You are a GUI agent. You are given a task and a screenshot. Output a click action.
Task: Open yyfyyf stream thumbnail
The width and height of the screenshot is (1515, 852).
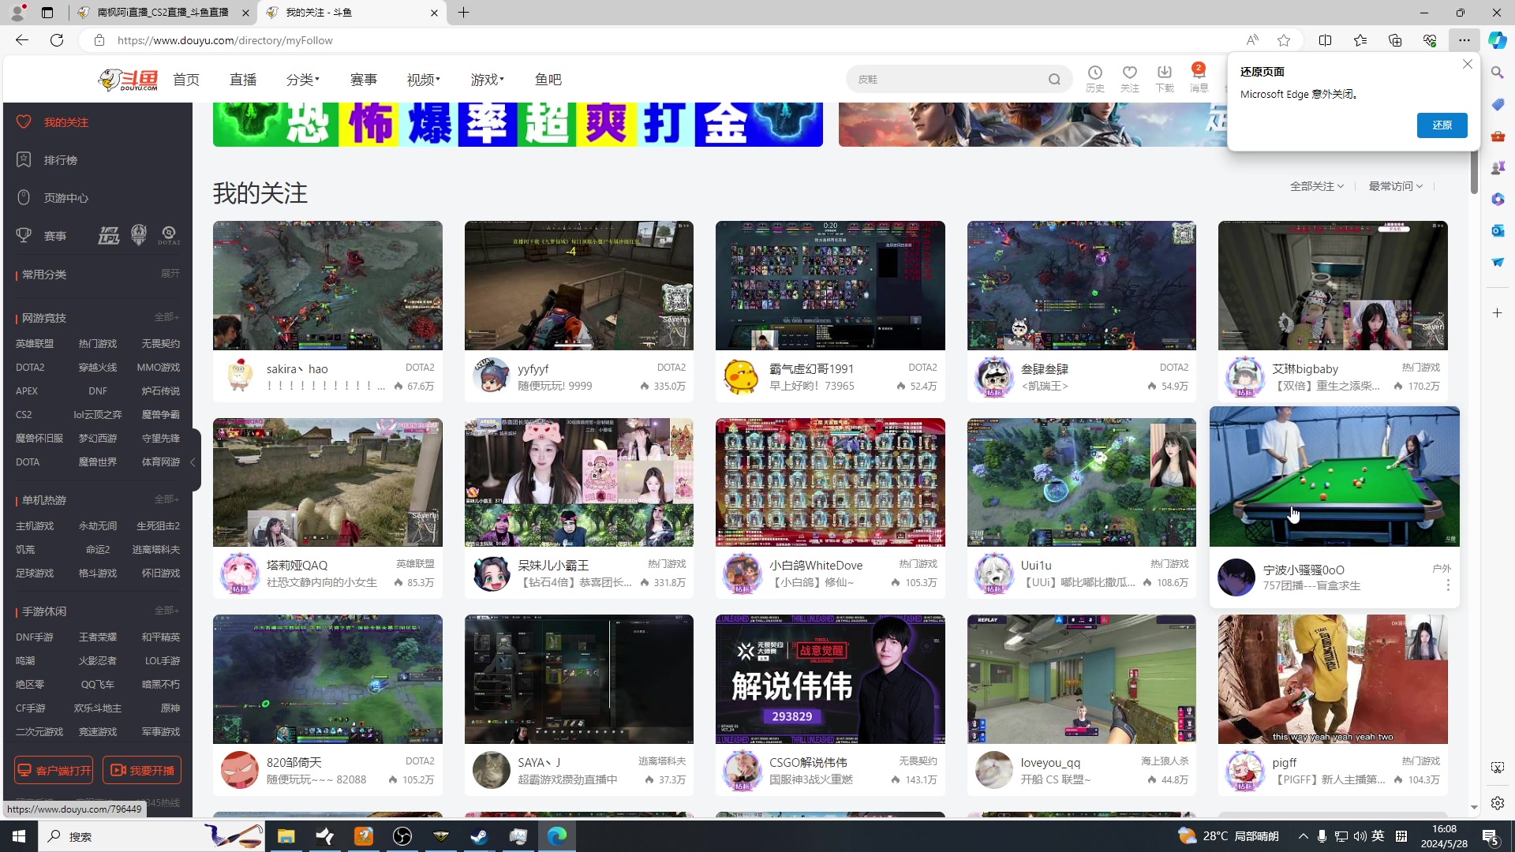[579, 286]
